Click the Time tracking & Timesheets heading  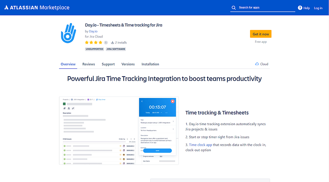tap(217, 113)
